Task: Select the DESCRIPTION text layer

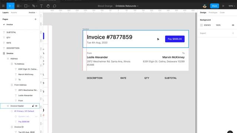Action: 13,48
